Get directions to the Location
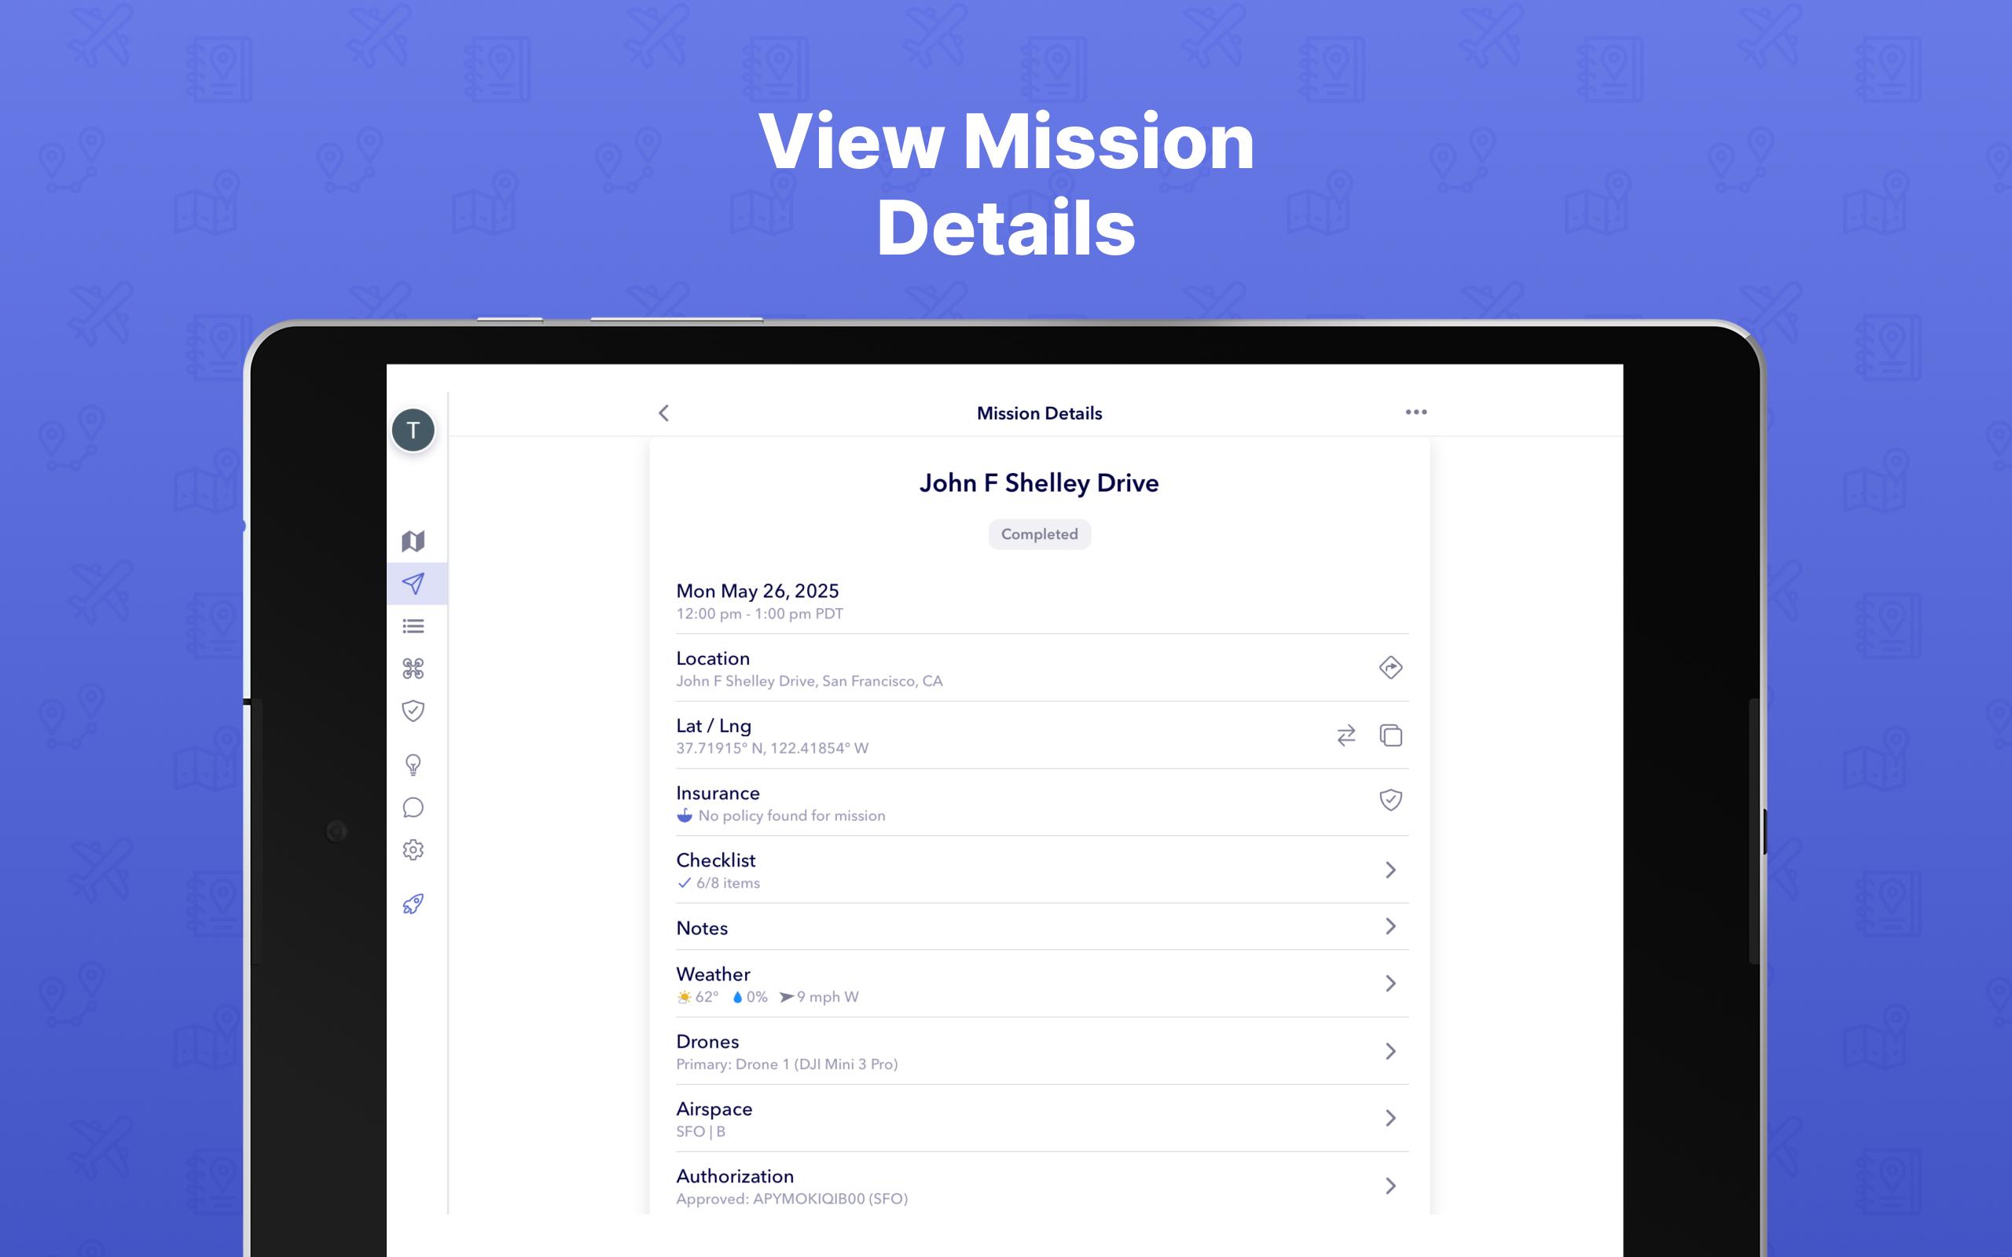Image resolution: width=2012 pixels, height=1257 pixels. pyautogui.click(x=1390, y=668)
